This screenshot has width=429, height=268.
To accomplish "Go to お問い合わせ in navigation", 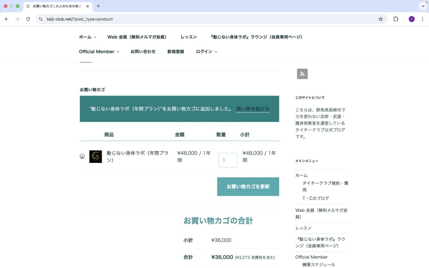I will pyautogui.click(x=143, y=52).
